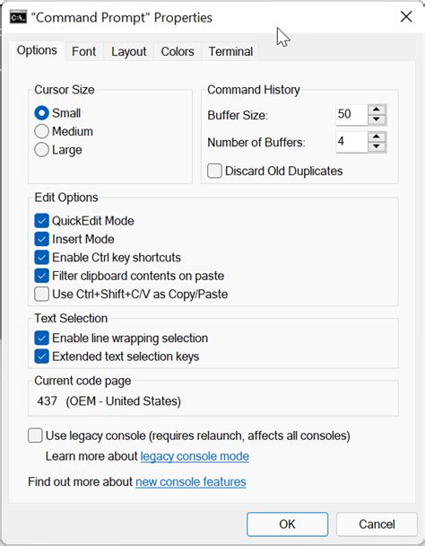The image size is (425, 546).
Task: Select Medium cursor size
Action: tap(42, 131)
